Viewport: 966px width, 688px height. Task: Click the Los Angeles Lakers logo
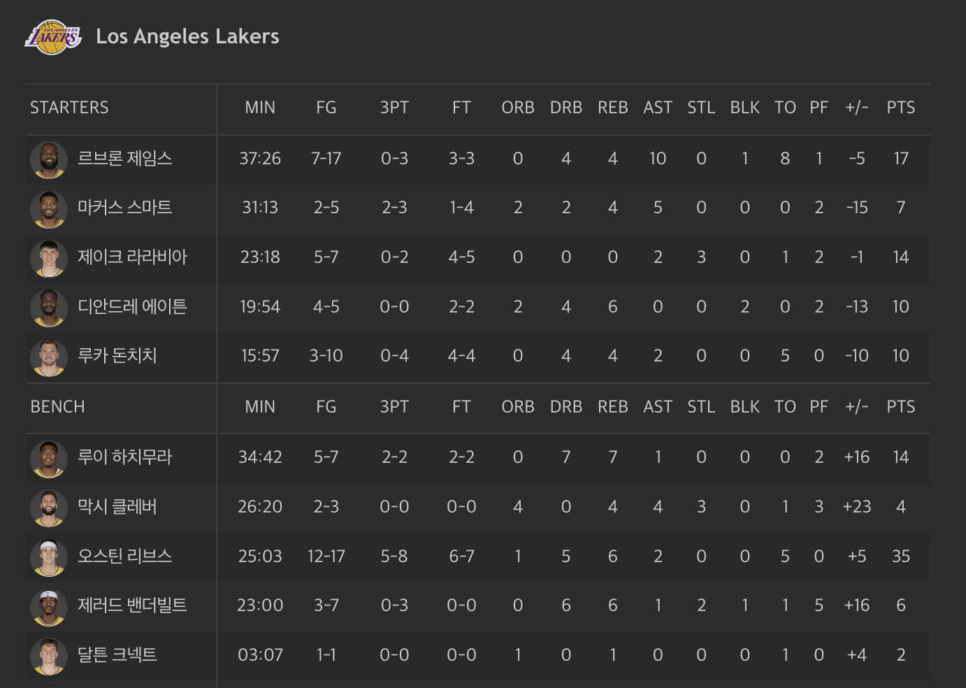[53, 37]
